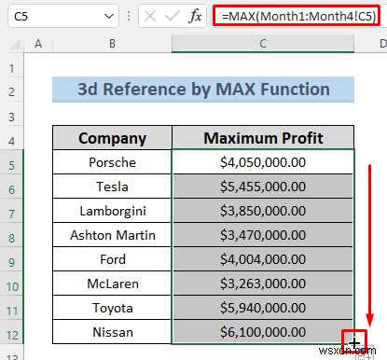Confirm entry with the checkmark icon

pos(173,16)
